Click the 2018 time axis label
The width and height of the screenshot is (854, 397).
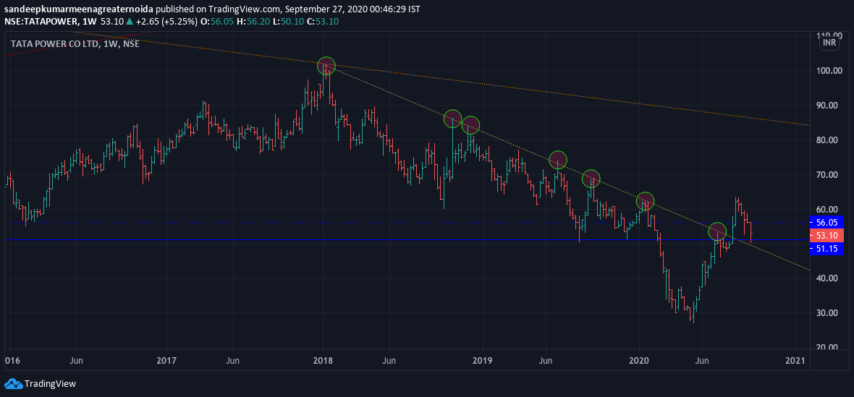323,361
